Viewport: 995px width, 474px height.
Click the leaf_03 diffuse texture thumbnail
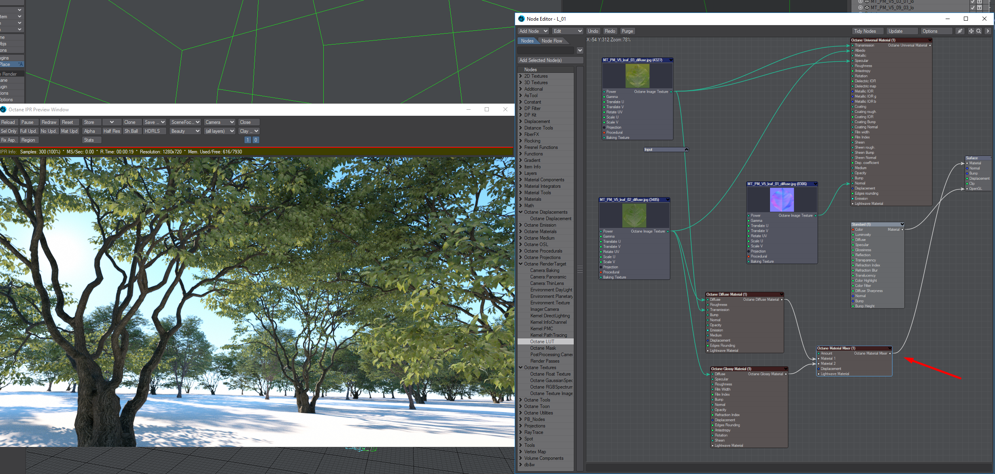click(637, 76)
